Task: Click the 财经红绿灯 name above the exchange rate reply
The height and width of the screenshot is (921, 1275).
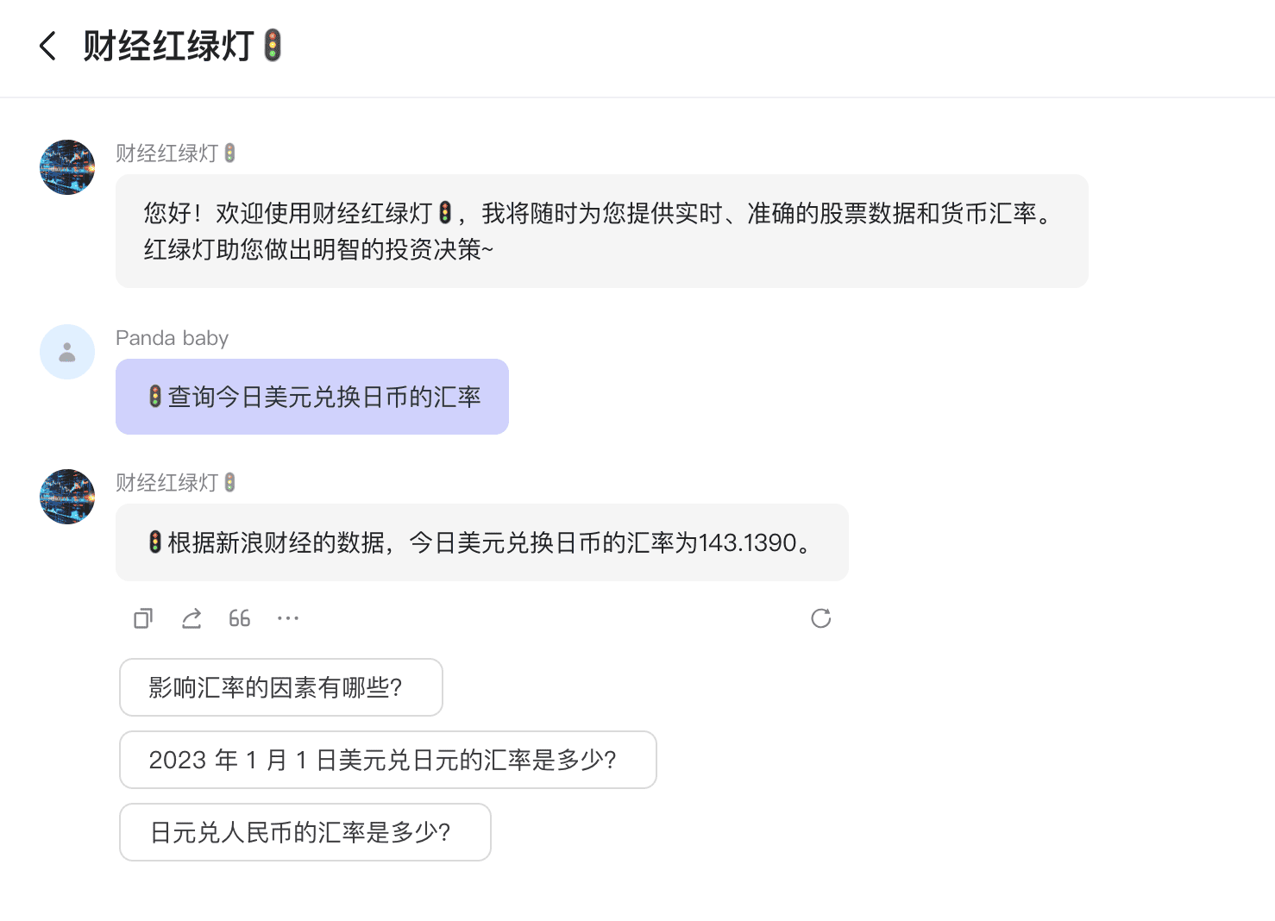Action: 167,483
